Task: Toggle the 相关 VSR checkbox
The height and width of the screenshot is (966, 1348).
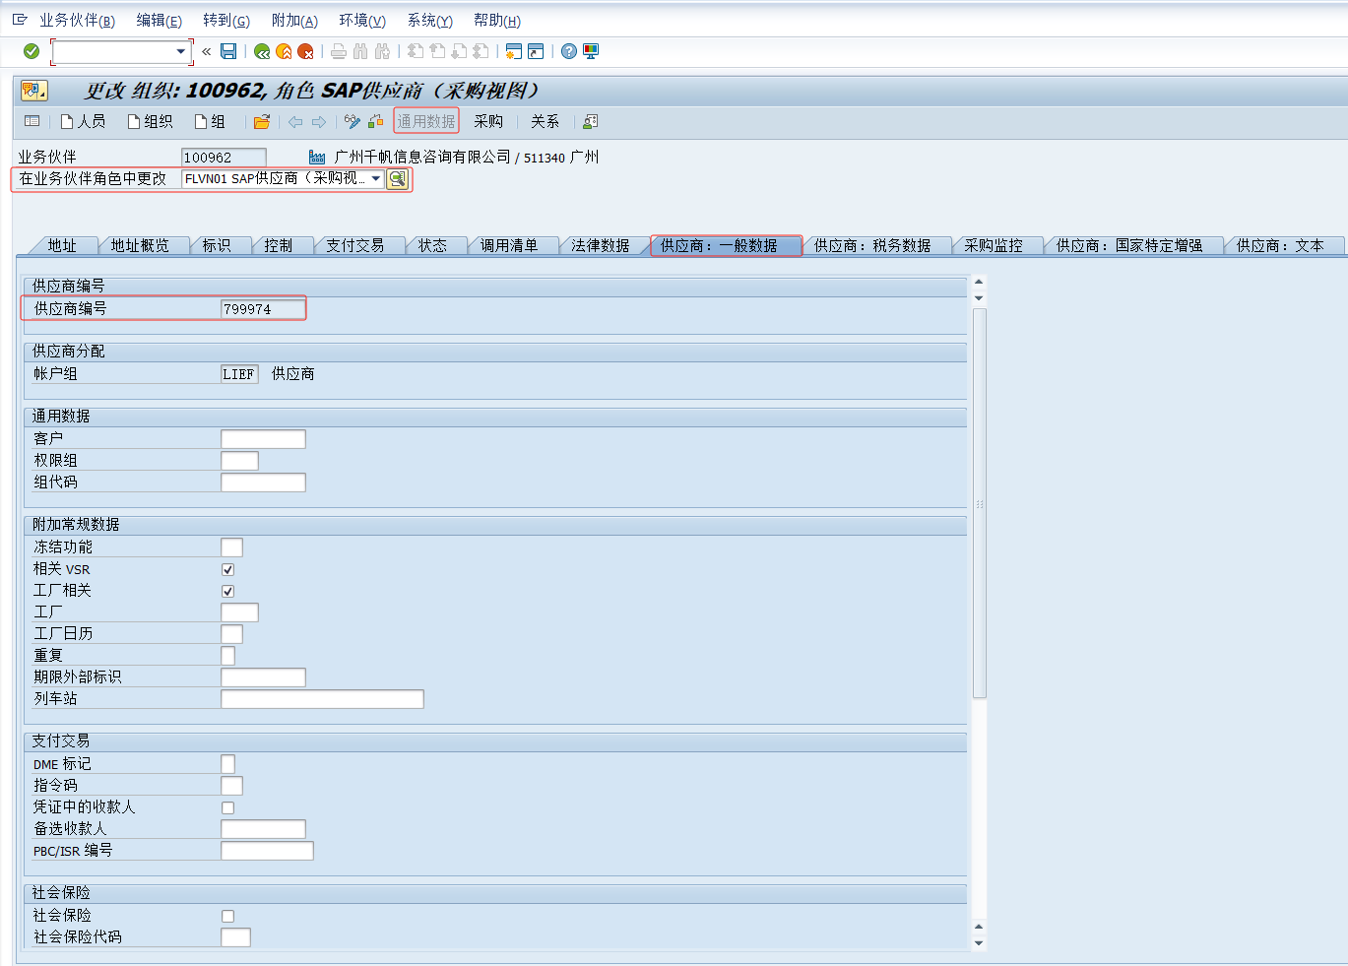Action: coord(227,569)
